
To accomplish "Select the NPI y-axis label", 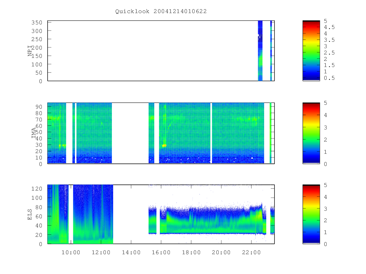I will coord(30,51).
